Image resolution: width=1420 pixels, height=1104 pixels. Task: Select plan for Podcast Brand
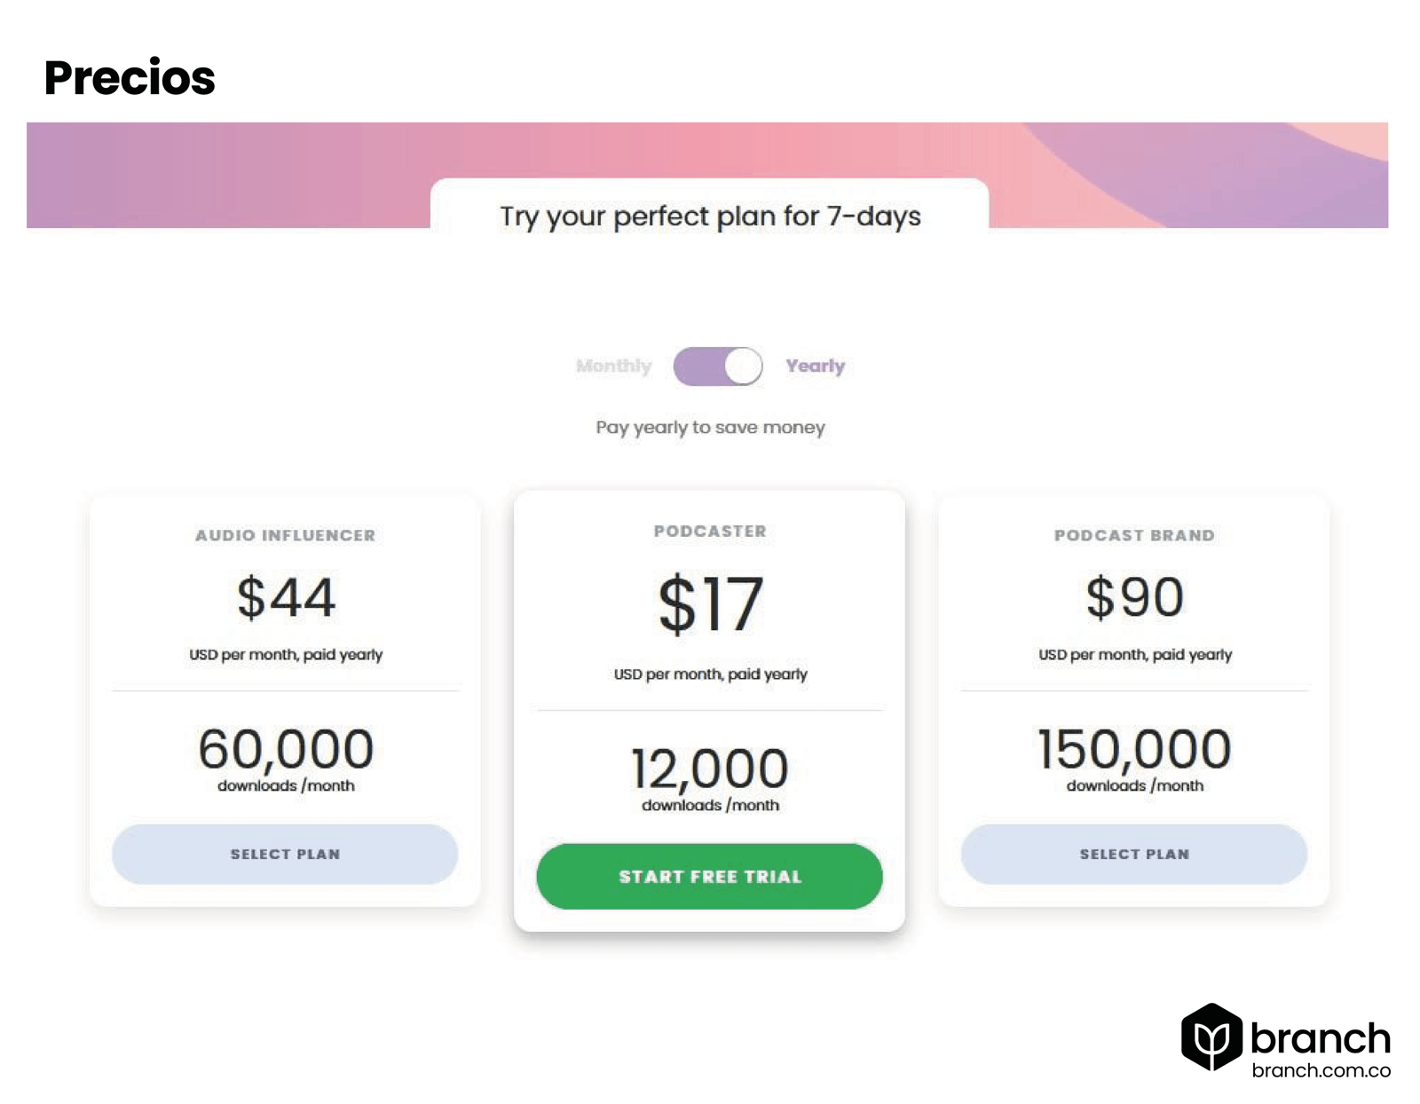click(1134, 854)
